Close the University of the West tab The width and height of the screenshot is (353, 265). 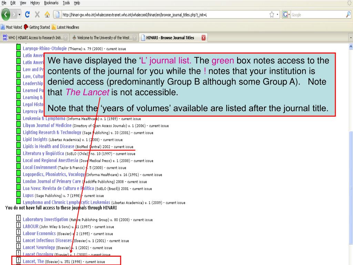click(x=135, y=38)
